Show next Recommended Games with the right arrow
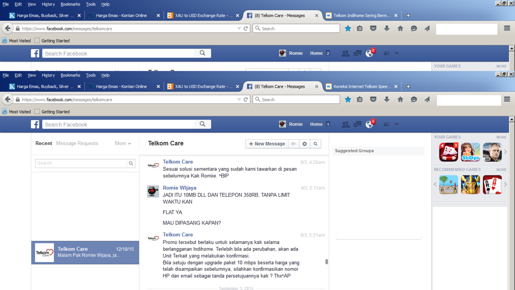 point(506,184)
